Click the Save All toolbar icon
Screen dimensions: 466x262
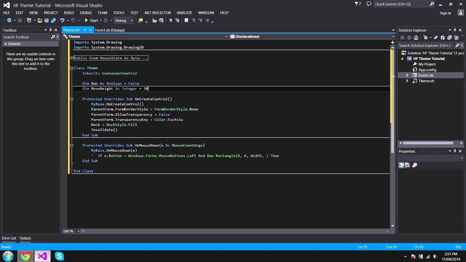53,20
